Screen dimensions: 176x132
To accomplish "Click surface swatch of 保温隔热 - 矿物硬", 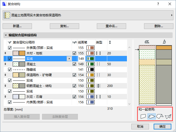I will pyautogui.click(x=22, y=75).
